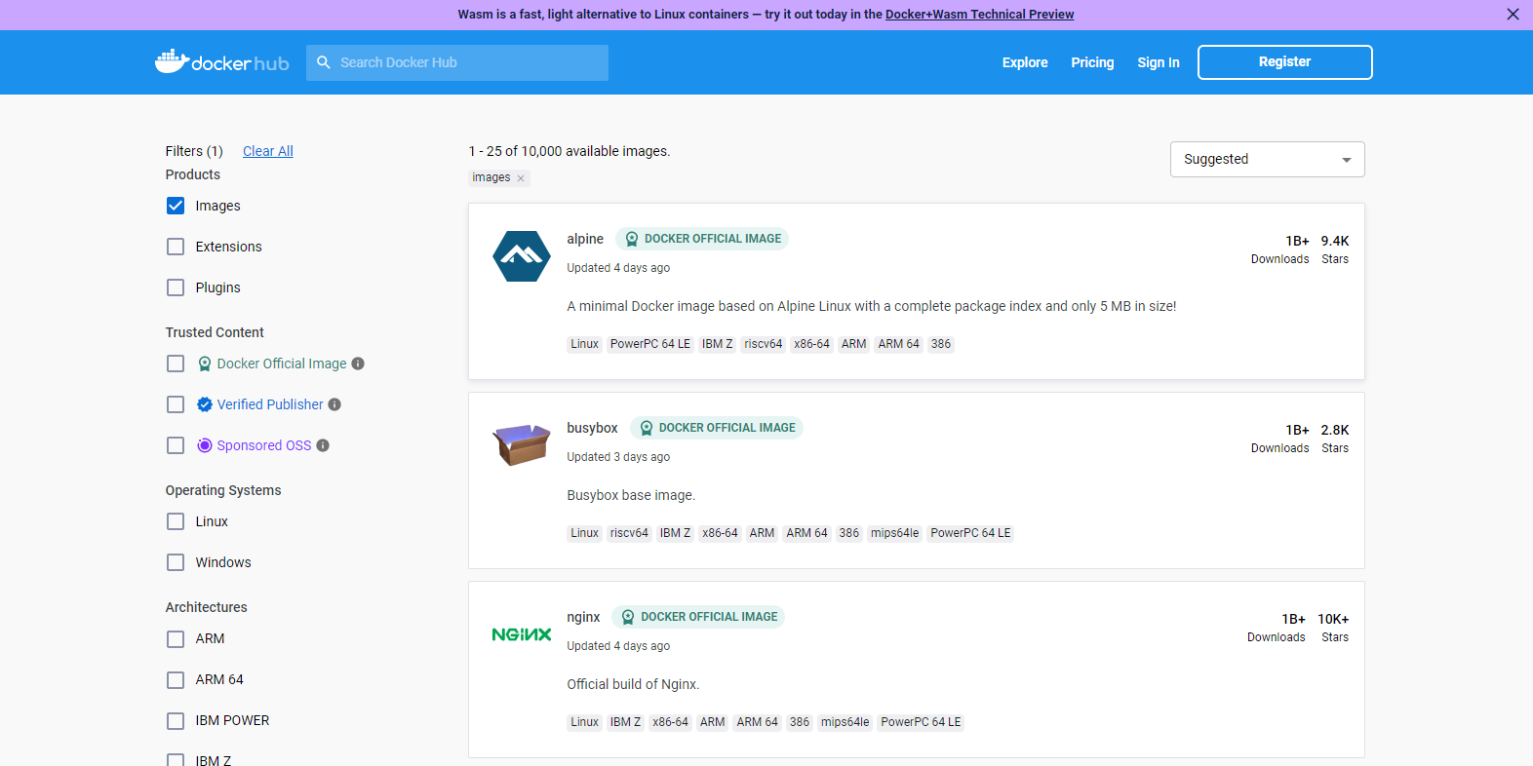This screenshot has height=766, width=1533.
Task: Enable the Plugins checkbox
Action: tap(176, 287)
